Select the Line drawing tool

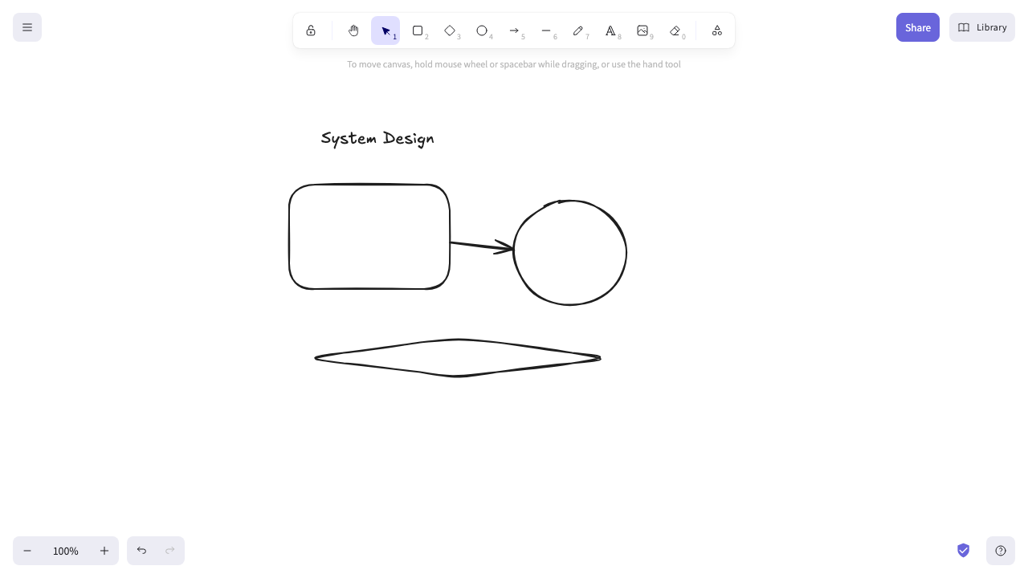pyautogui.click(x=546, y=31)
